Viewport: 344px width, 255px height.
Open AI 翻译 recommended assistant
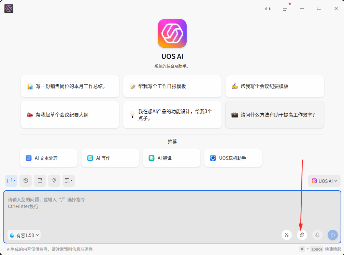172,158
